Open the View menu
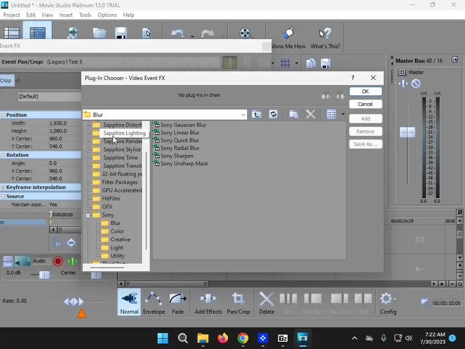The image size is (465, 349). [47, 15]
